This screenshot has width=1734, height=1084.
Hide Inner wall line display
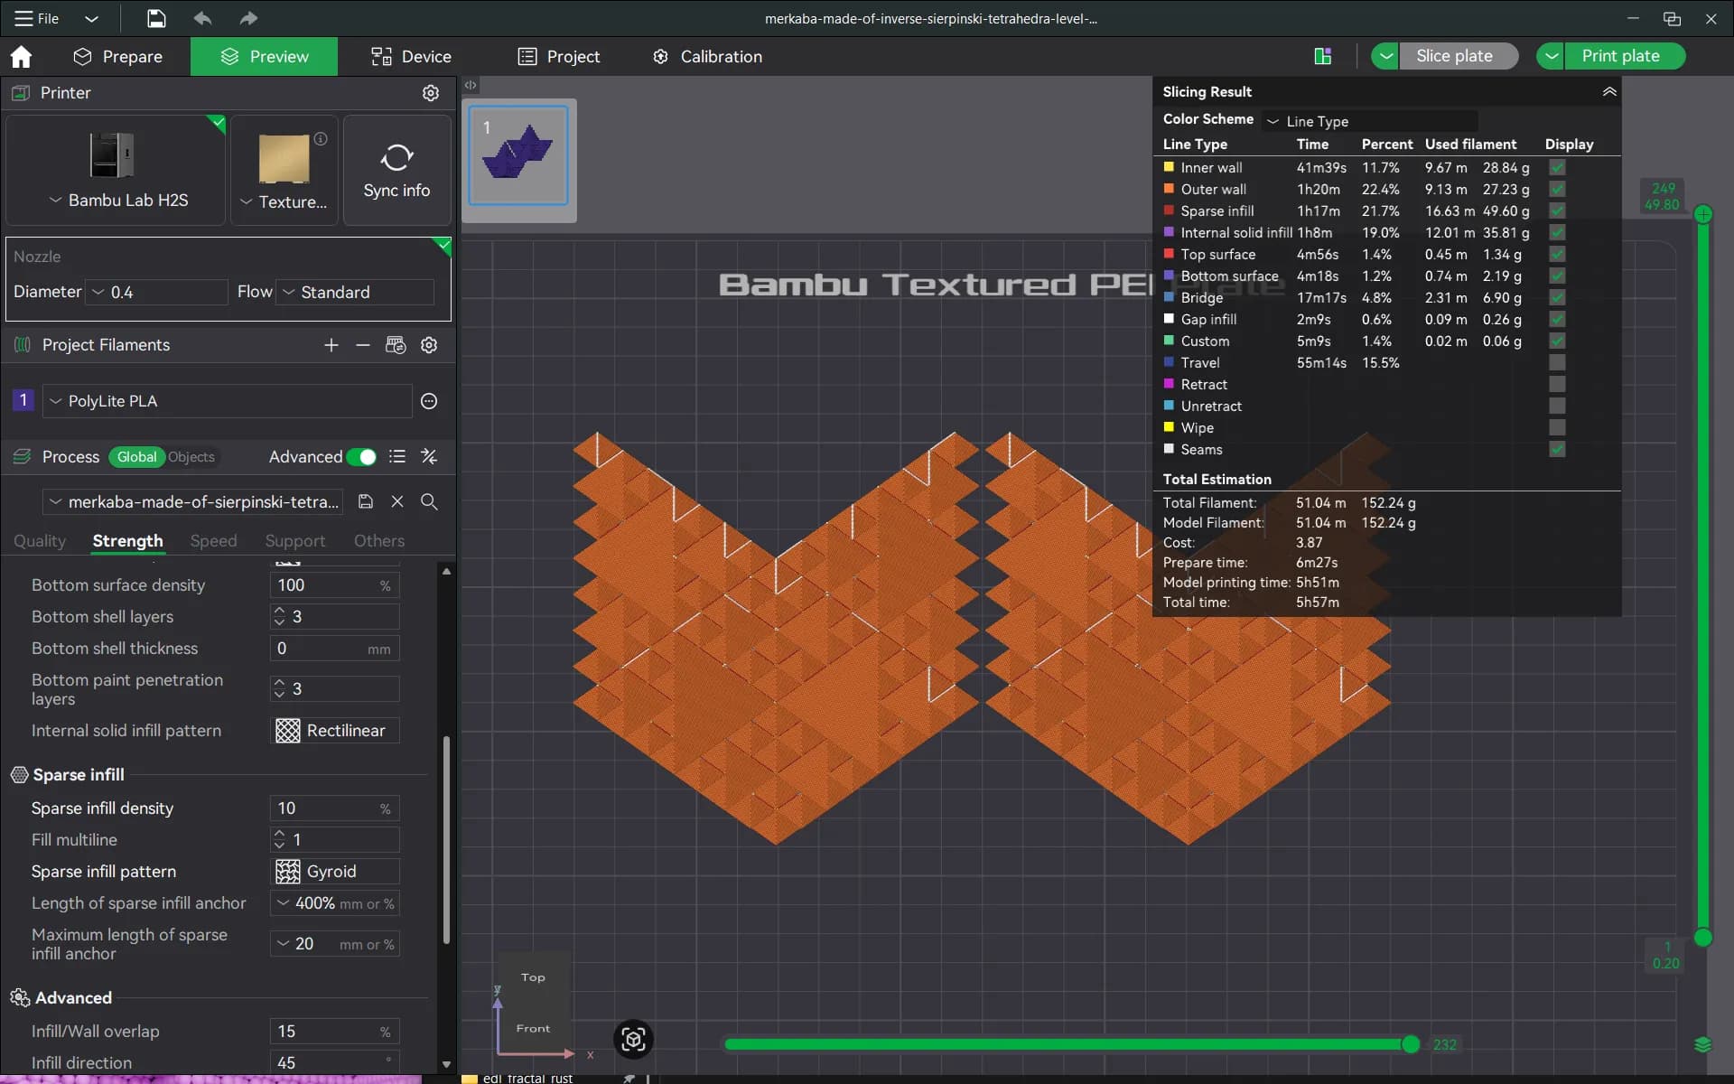(x=1557, y=168)
